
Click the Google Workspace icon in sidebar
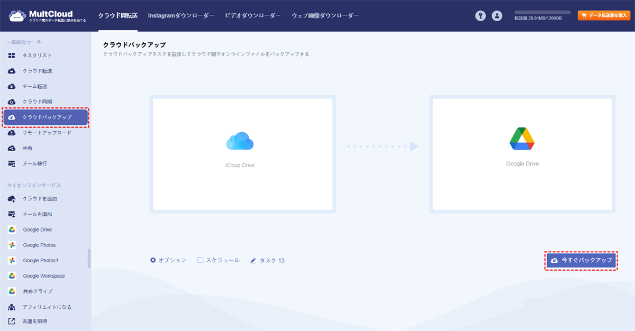[12, 276]
